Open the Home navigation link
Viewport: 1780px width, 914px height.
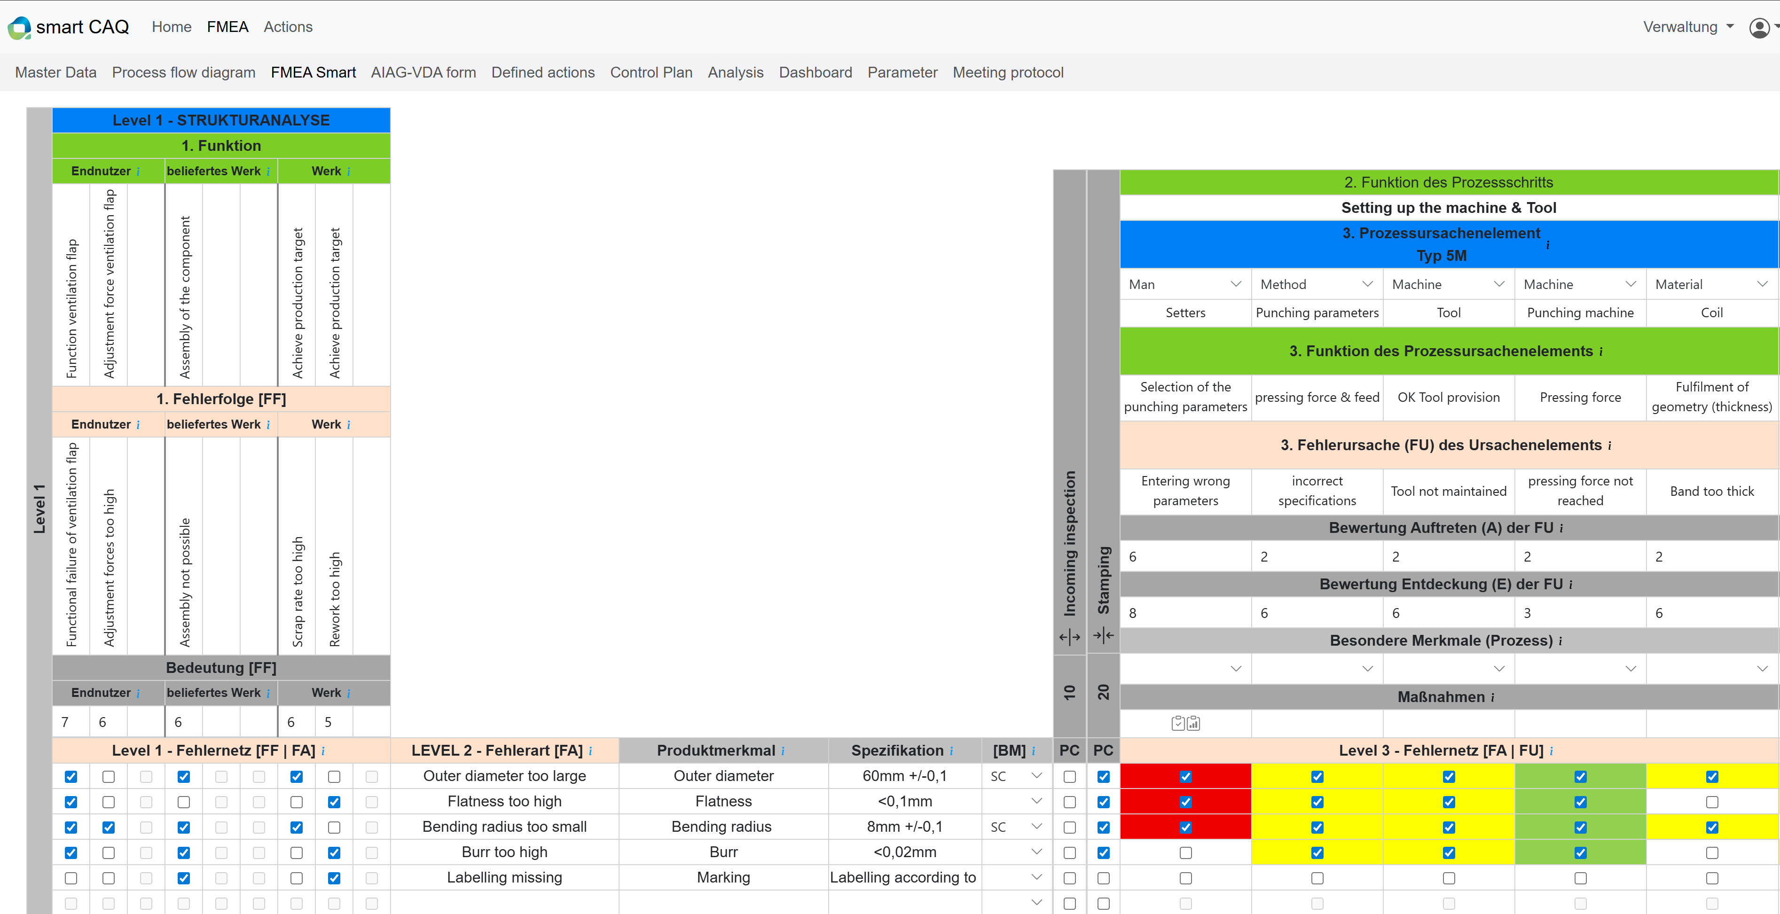click(172, 27)
